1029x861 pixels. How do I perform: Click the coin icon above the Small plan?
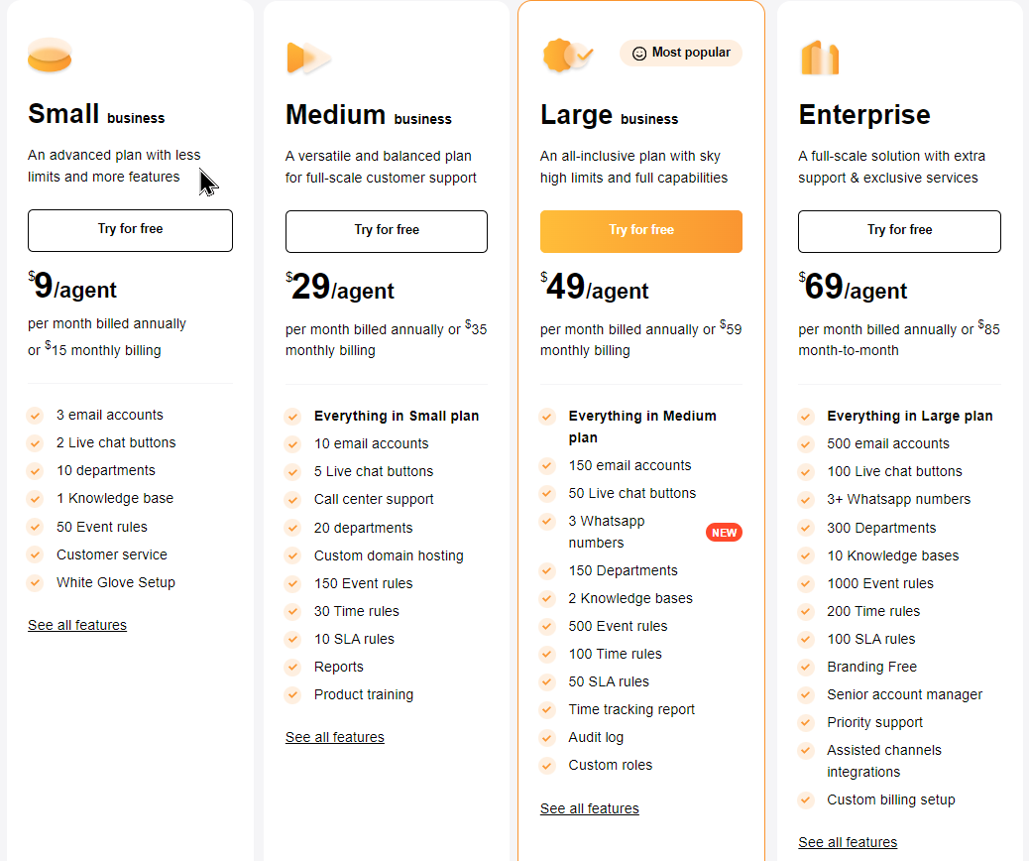tap(50, 57)
